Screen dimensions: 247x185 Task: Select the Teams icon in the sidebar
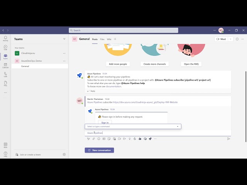tap(5, 57)
